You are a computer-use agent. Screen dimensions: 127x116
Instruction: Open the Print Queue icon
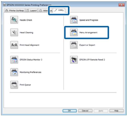(14, 85)
